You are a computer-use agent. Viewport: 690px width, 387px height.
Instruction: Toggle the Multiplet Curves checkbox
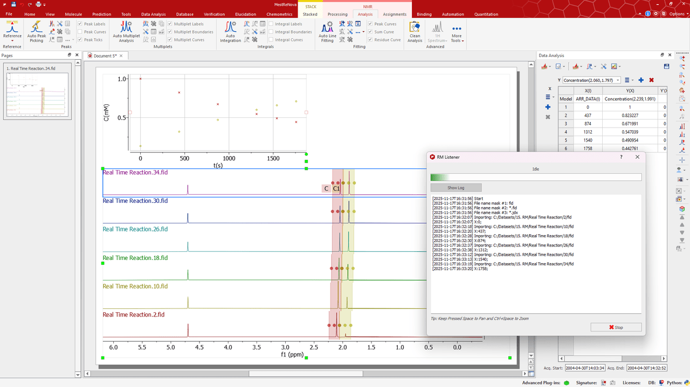coord(170,39)
